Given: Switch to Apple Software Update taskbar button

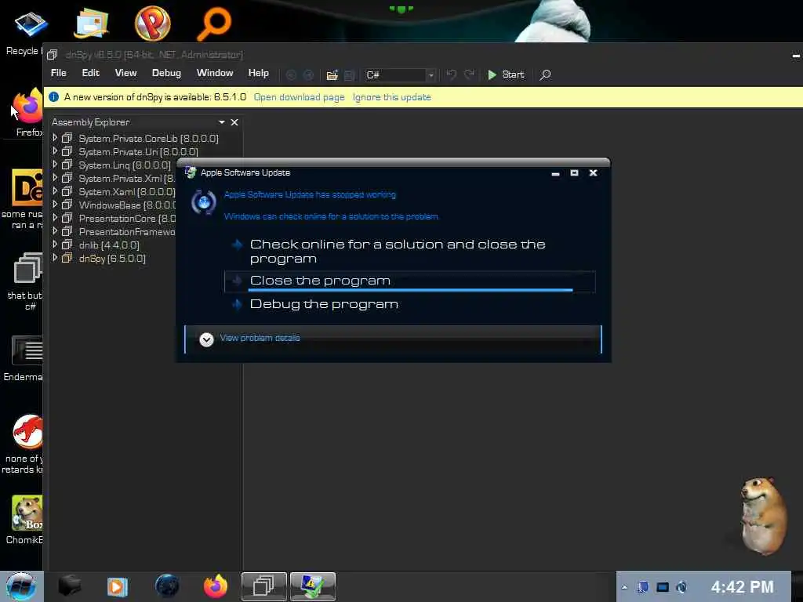Looking at the screenshot, I should pyautogui.click(x=312, y=586).
